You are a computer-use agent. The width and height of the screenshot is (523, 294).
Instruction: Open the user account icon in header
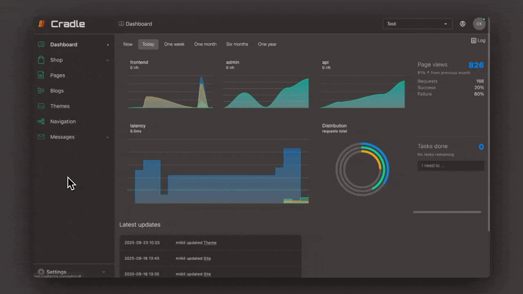pyautogui.click(x=463, y=24)
